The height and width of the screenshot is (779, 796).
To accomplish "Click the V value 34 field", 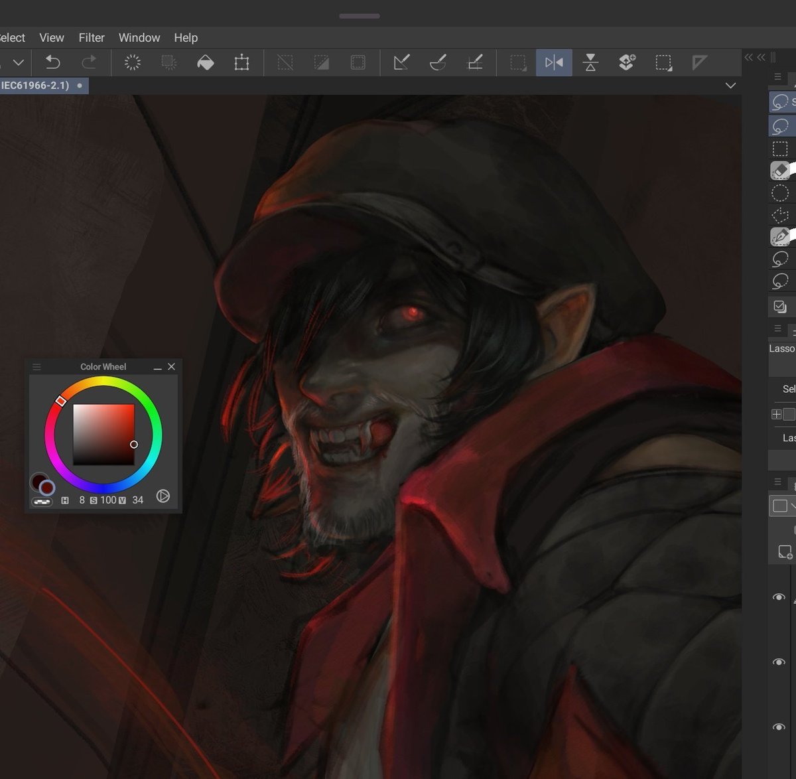I will [137, 500].
